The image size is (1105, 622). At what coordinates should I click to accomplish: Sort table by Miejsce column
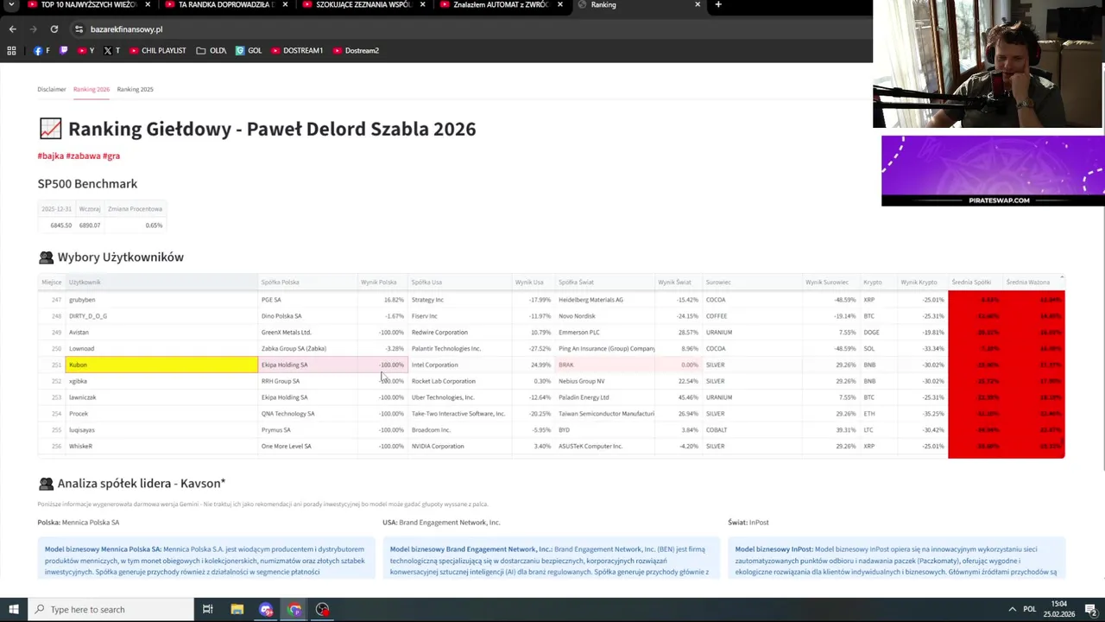click(52, 282)
